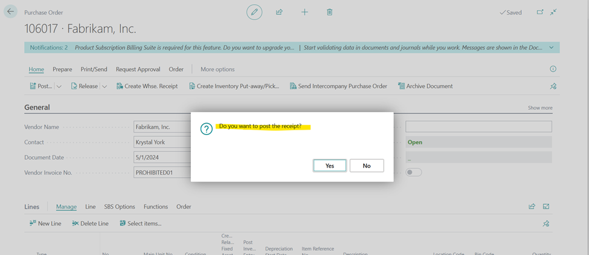This screenshot has width=589, height=255.
Task: Click the Lines section heading
Action: pos(31,207)
